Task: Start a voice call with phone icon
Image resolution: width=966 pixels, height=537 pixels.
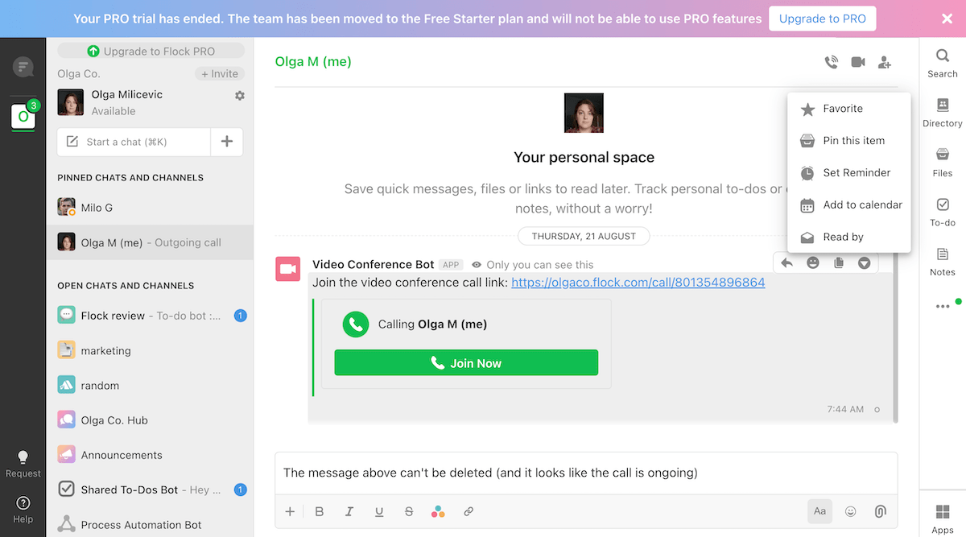Action: click(832, 62)
